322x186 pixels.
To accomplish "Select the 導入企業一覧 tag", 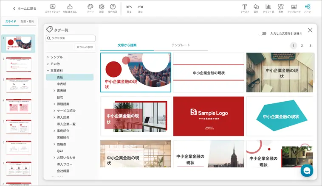I will coord(66,124).
